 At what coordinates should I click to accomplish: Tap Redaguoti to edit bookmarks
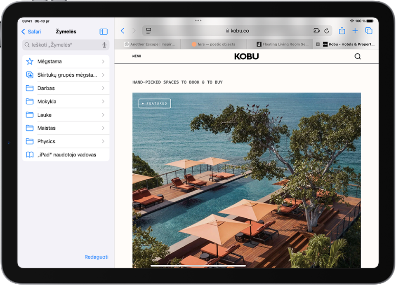pyautogui.click(x=96, y=257)
